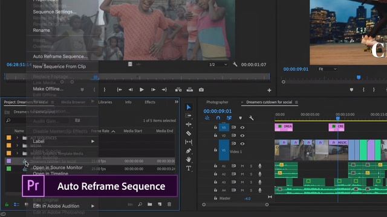Toggle project writable green lock icon

click(7, 205)
